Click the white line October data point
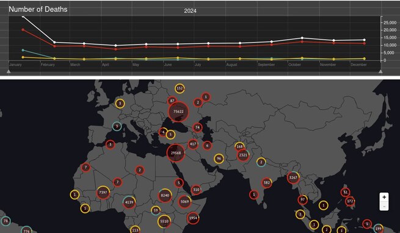This screenshot has height=233, width=400. [302, 38]
